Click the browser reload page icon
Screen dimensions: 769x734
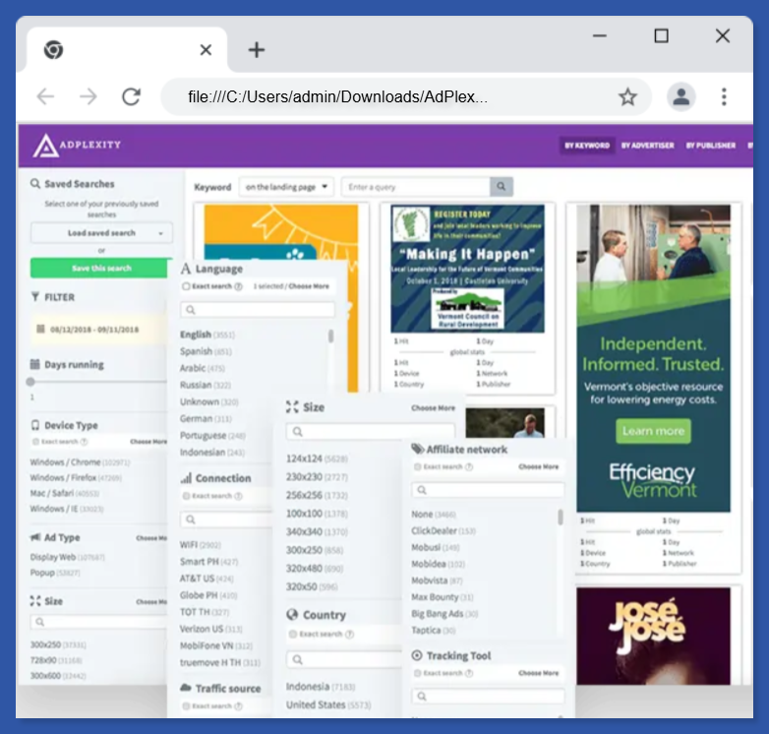tap(131, 96)
